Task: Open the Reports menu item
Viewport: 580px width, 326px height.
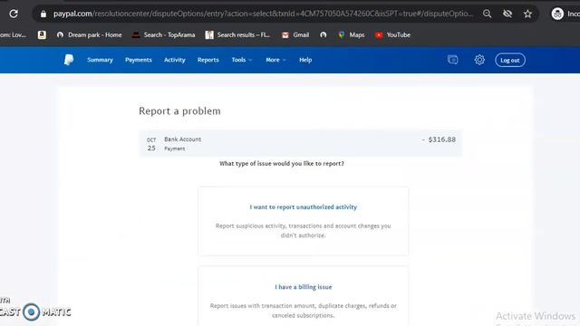Action: point(208,60)
